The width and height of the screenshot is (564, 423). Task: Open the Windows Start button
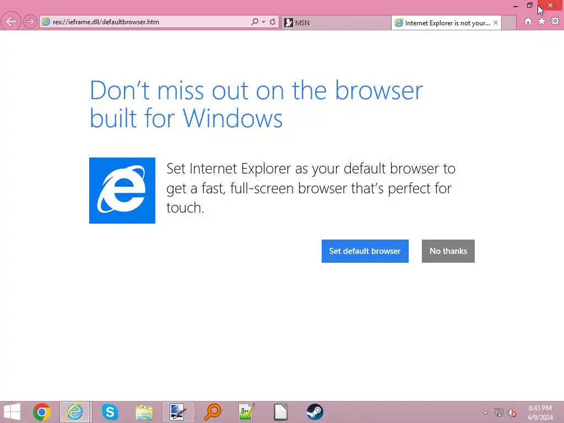click(12, 412)
